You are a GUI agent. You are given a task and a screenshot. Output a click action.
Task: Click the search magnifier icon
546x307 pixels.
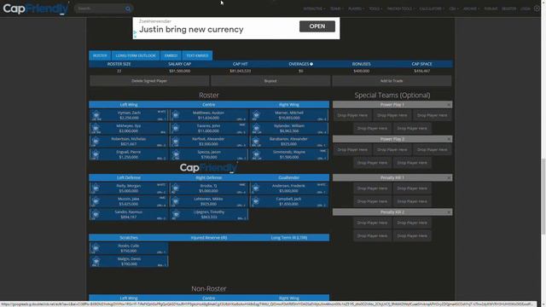pyautogui.click(x=128, y=9)
